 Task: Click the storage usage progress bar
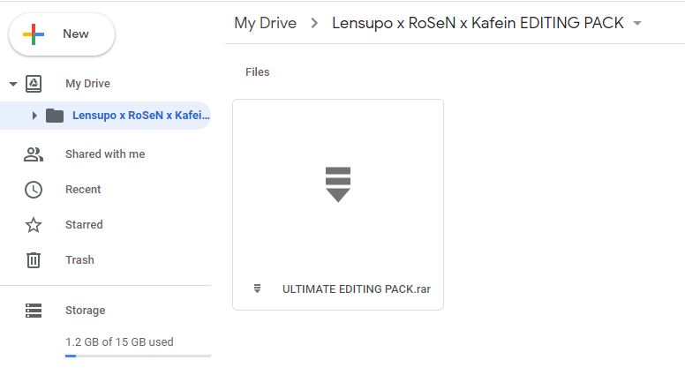[x=138, y=356]
